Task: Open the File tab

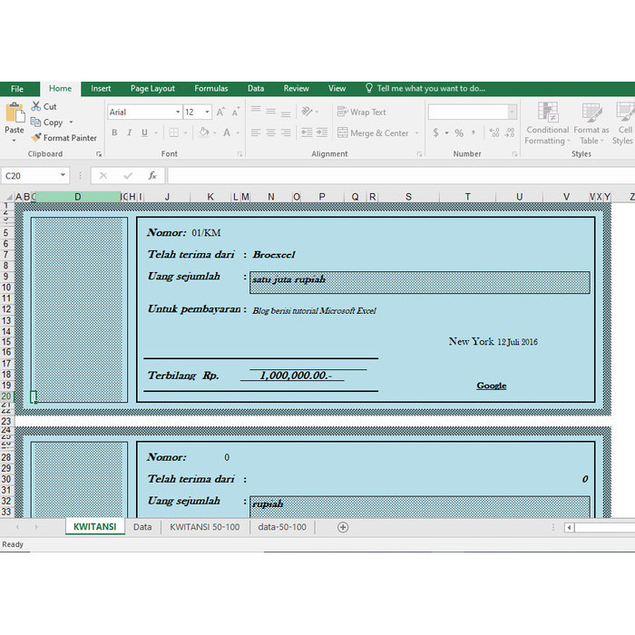Action: pyautogui.click(x=17, y=89)
